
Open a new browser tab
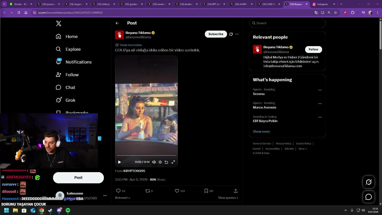(x=341, y=4)
